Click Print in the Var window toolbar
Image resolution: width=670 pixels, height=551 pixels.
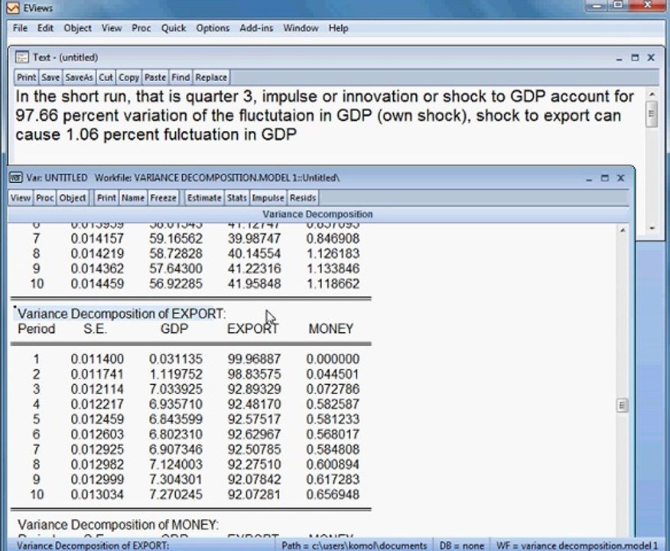pos(106,198)
